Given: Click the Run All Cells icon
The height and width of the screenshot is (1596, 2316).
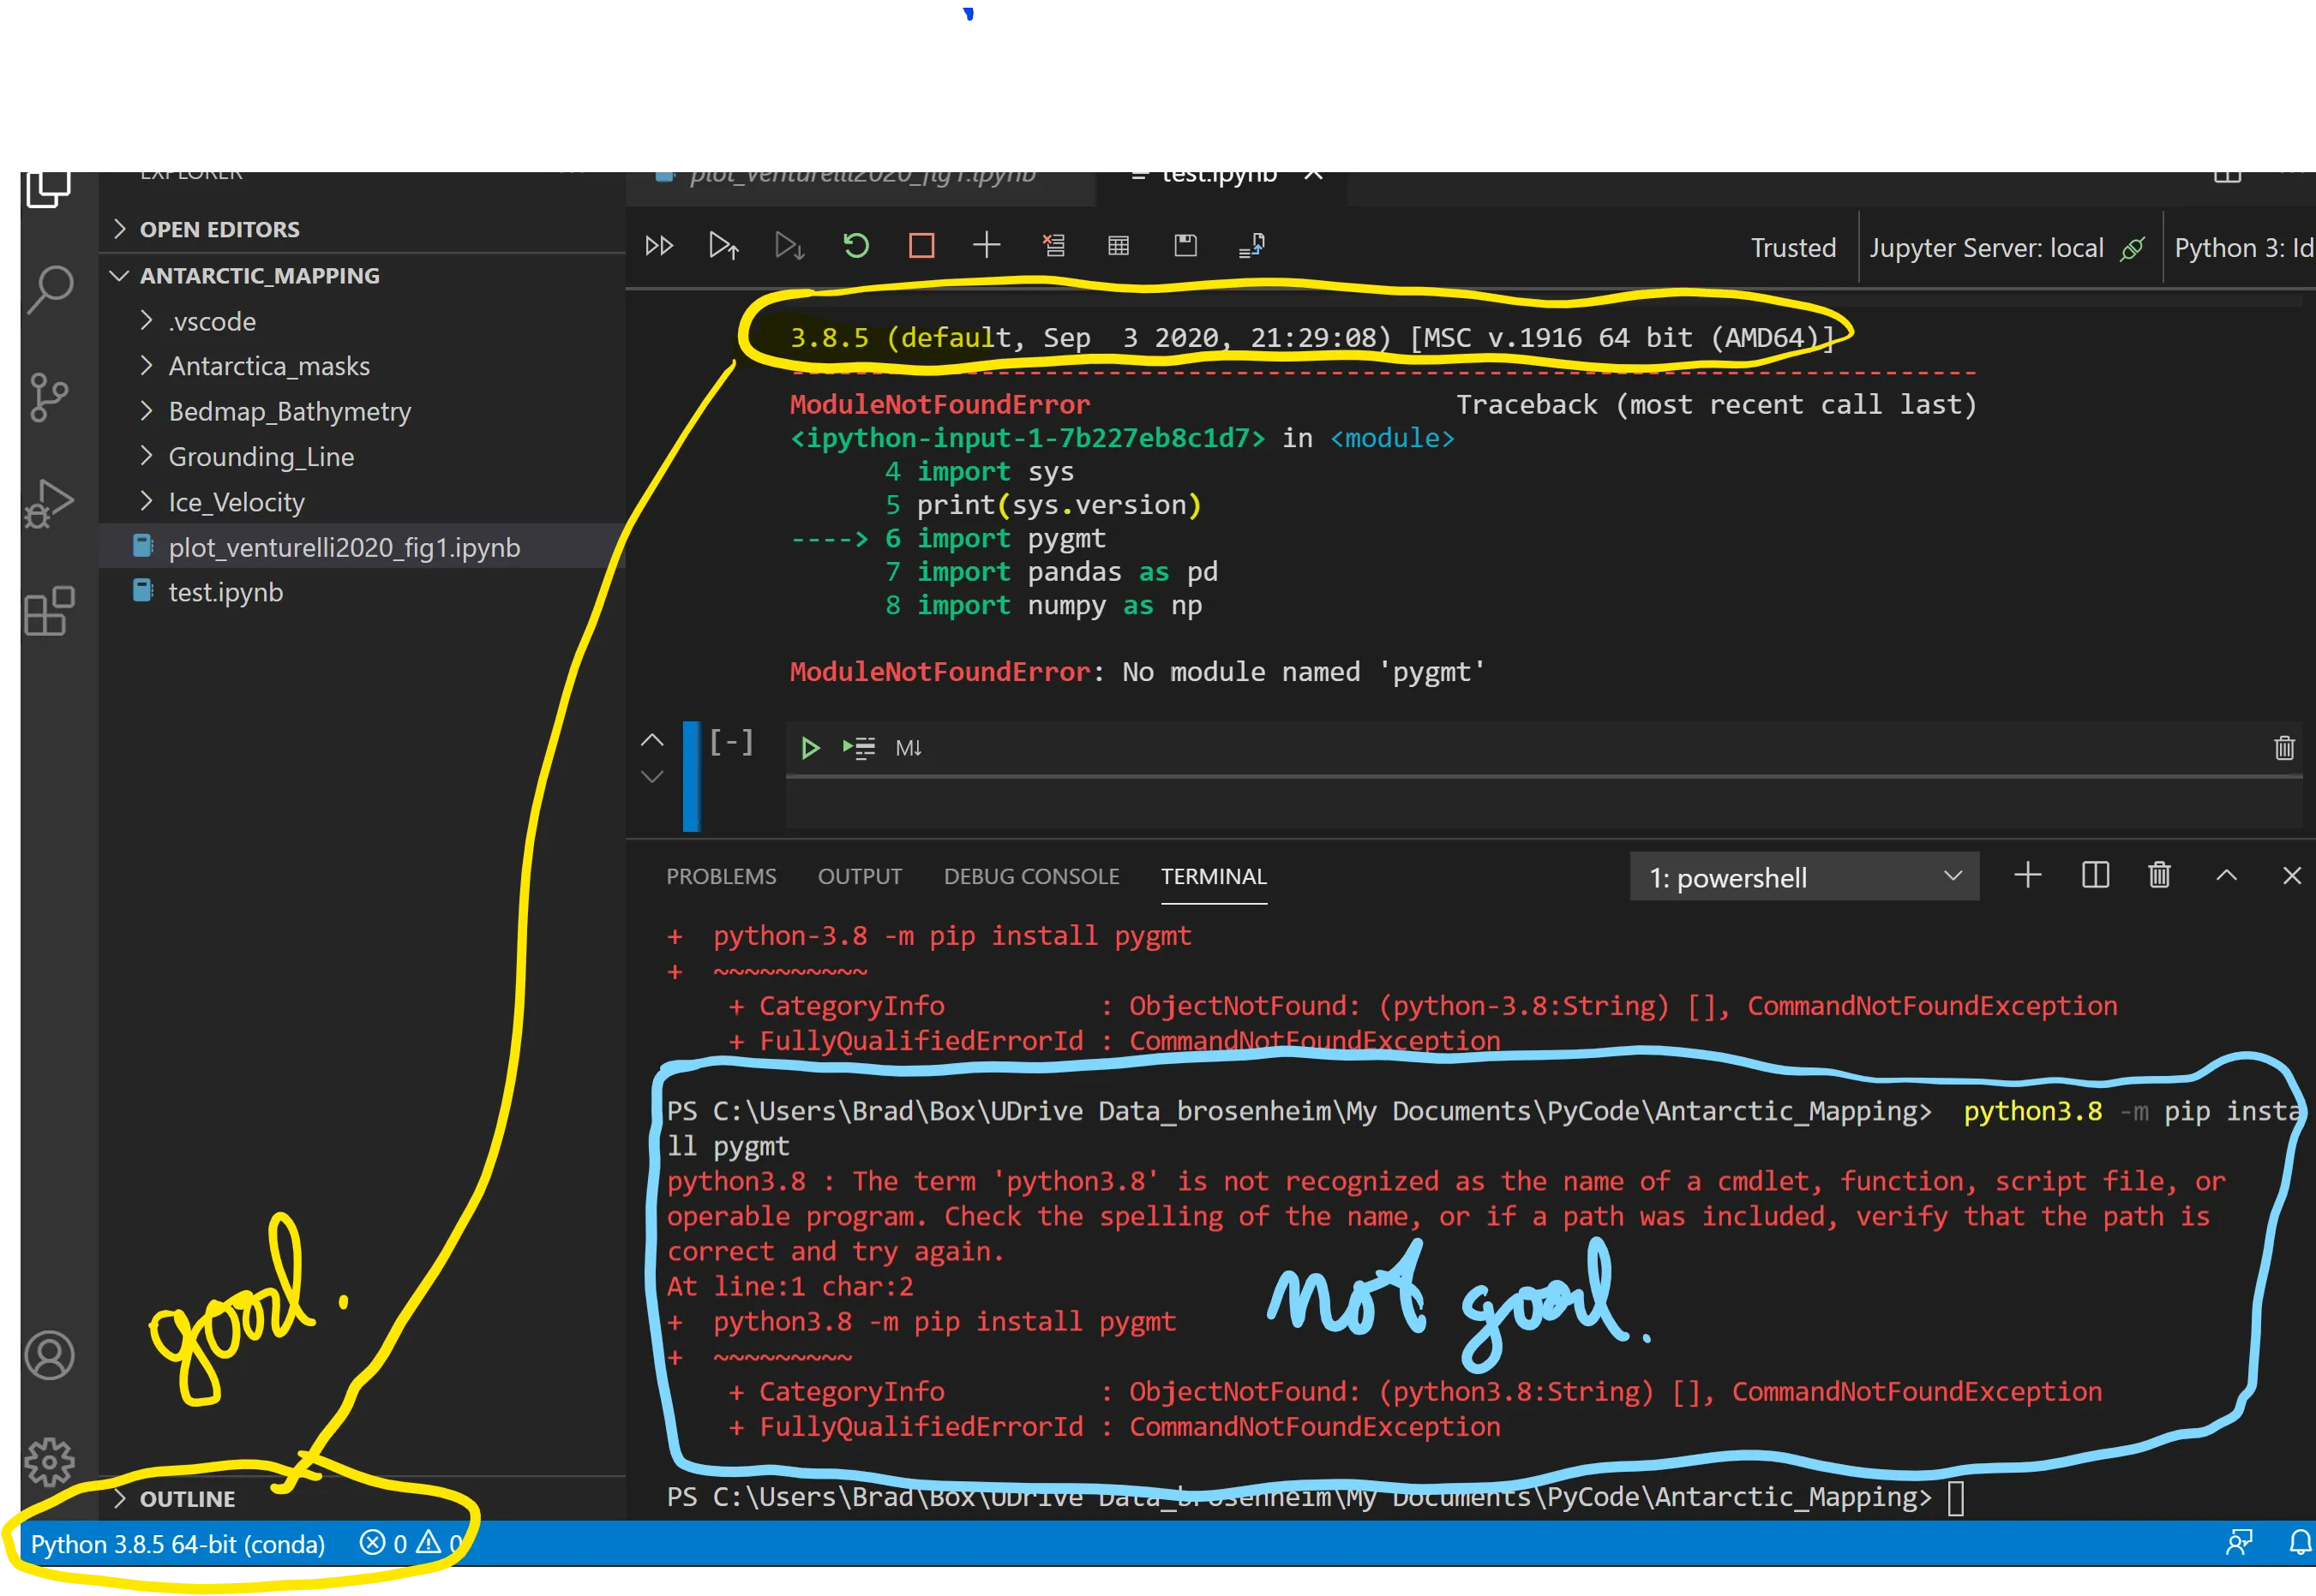Looking at the screenshot, I should 659,246.
